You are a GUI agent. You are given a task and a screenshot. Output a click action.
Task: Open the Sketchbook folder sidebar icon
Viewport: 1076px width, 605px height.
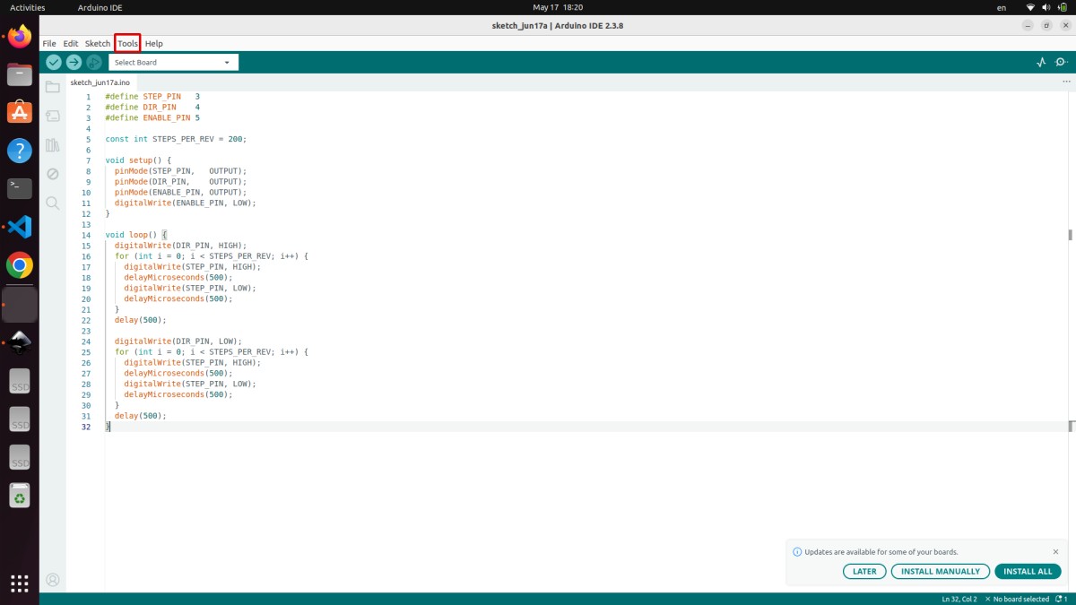[x=53, y=87]
